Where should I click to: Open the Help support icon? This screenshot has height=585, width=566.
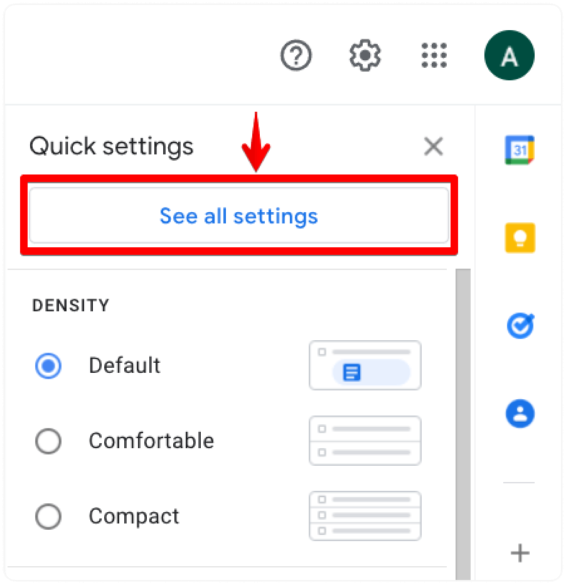pyautogui.click(x=296, y=55)
